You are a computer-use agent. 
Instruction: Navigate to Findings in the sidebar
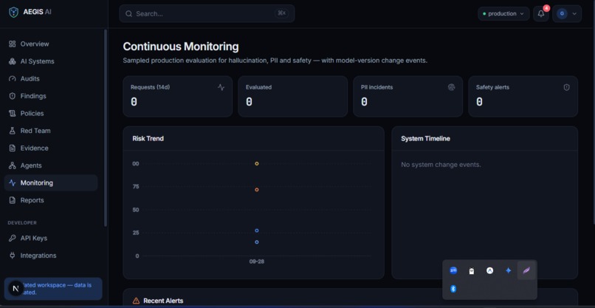coord(50,96)
